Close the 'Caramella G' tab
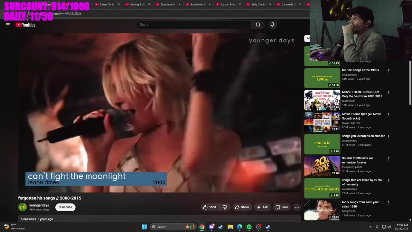Image resolution: width=412 pixels, height=232 pixels. coord(300,5)
